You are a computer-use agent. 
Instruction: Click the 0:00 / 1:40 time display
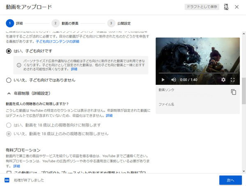pyautogui.click(x=189, y=80)
